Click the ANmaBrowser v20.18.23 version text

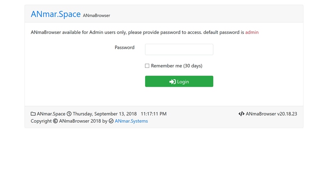point(271,114)
